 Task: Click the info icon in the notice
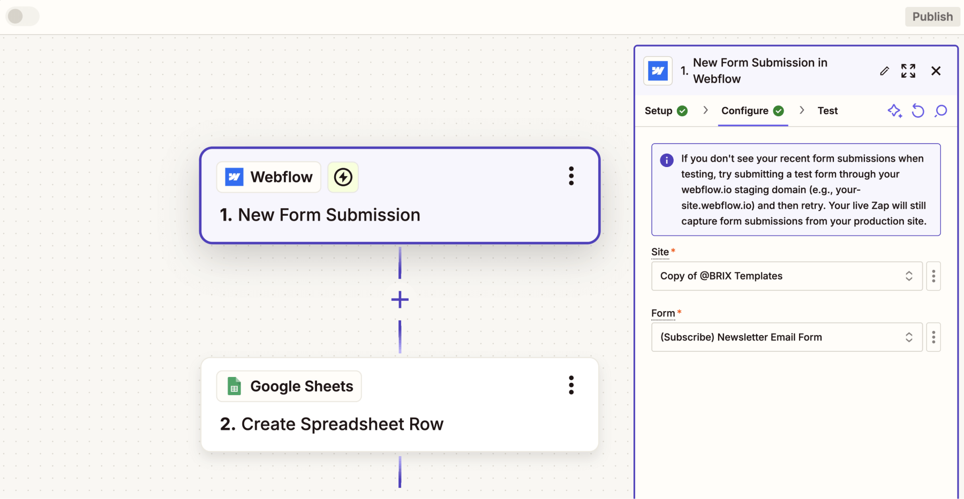pyautogui.click(x=667, y=160)
